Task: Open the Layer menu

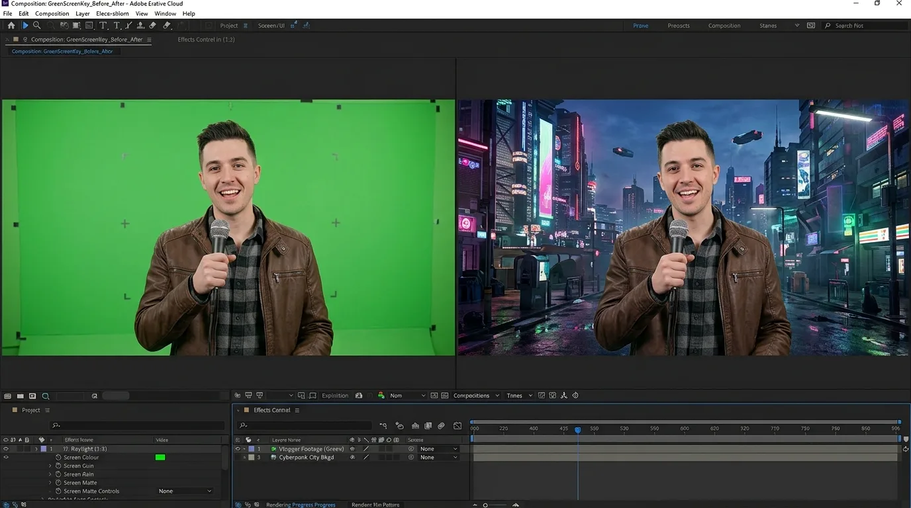Action: (x=83, y=13)
